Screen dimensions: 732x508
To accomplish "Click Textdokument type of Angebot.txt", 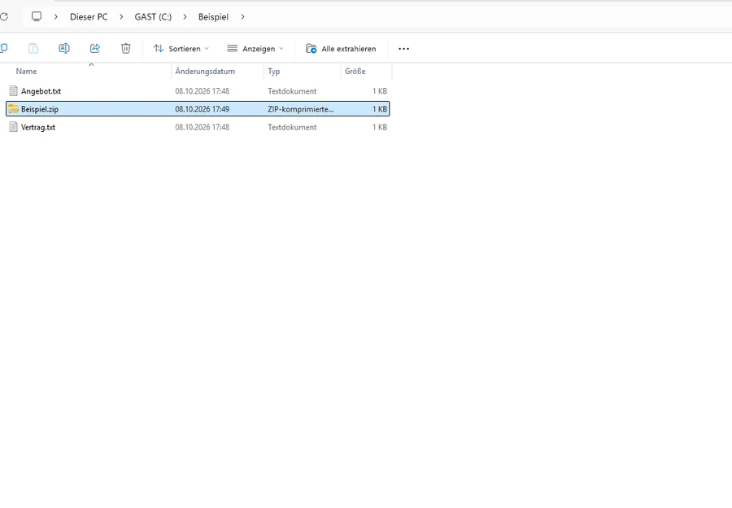I will point(292,91).
